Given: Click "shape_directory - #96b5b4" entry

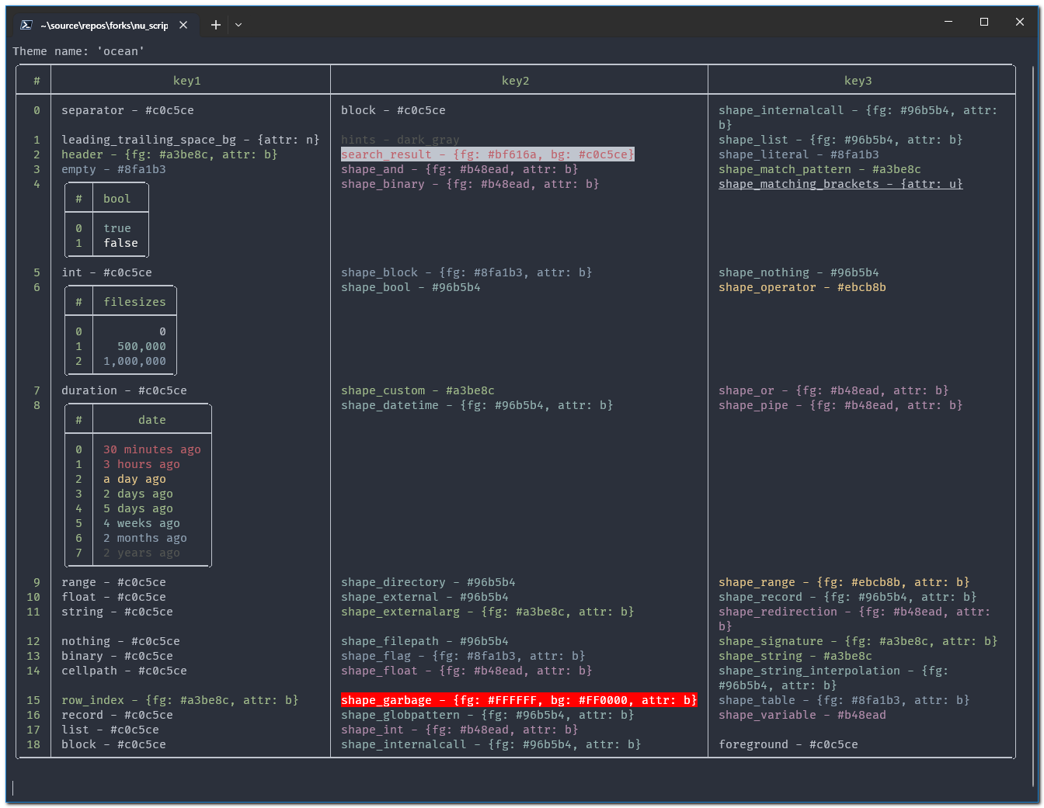Looking at the screenshot, I should click(x=429, y=582).
